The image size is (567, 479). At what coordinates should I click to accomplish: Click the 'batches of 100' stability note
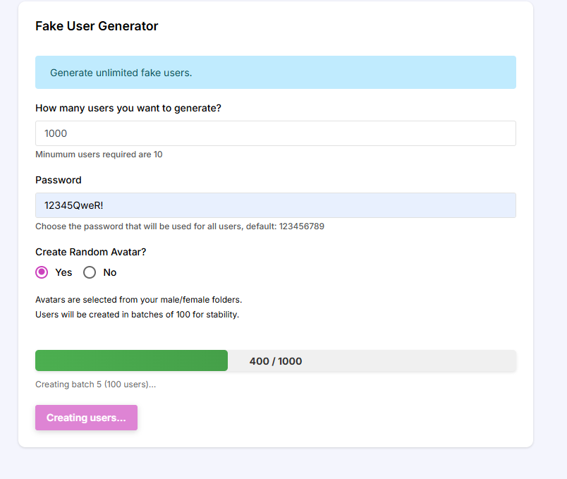coord(137,315)
